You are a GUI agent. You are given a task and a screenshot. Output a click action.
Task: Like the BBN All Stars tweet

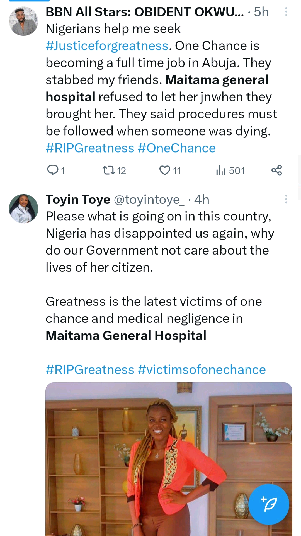165,170
